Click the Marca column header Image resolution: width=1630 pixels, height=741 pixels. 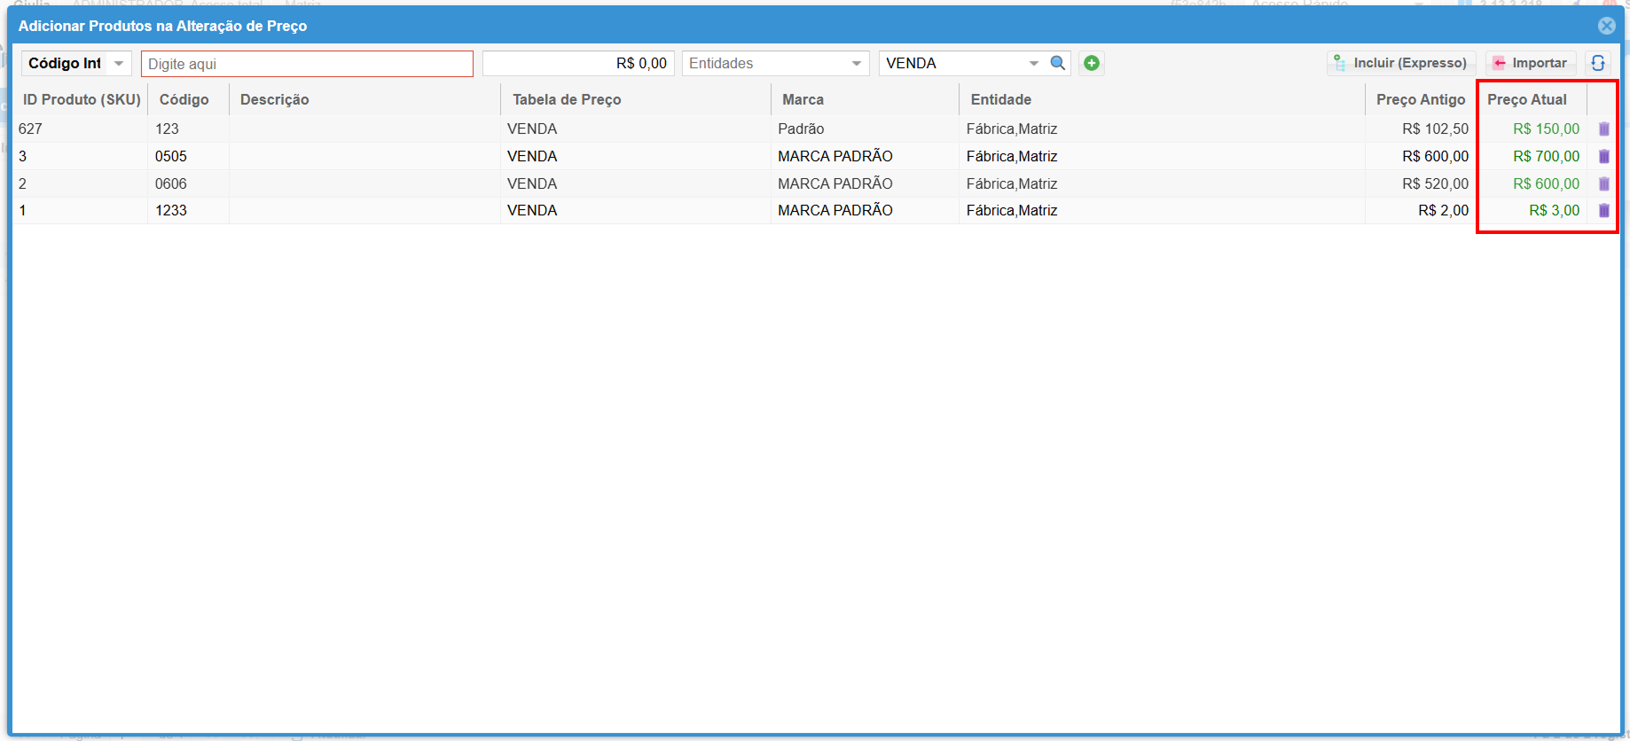point(803,99)
